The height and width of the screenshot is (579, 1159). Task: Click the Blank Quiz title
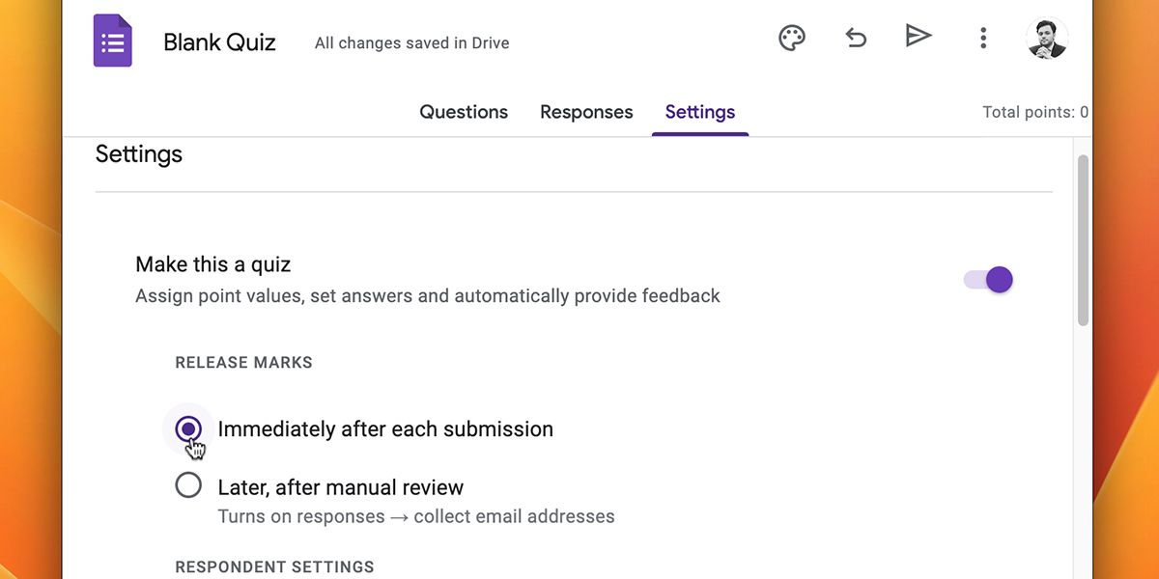click(219, 42)
